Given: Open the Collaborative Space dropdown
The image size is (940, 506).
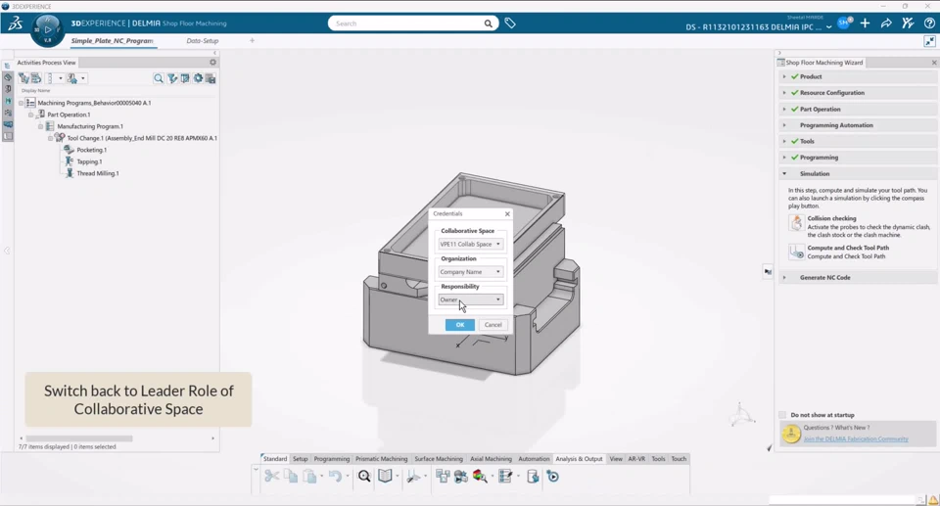Looking at the screenshot, I should pyautogui.click(x=470, y=244).
